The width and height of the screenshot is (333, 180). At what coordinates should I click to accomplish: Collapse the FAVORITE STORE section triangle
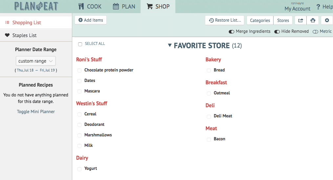click(x=169, y=45)
